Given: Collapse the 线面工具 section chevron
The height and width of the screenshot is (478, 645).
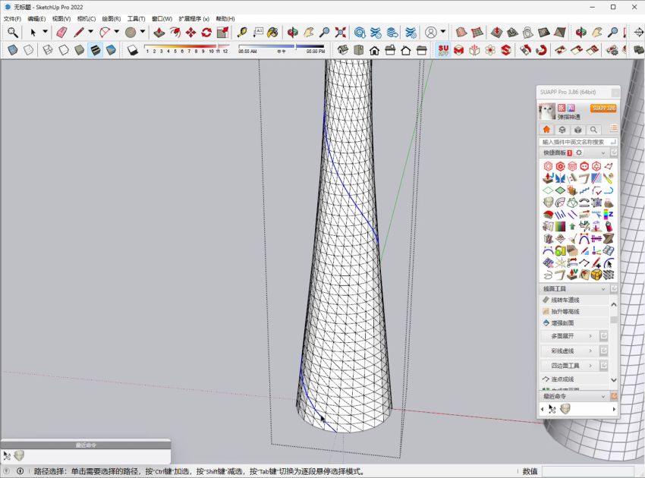Looking at the screenshot, I should pos(603,289).
